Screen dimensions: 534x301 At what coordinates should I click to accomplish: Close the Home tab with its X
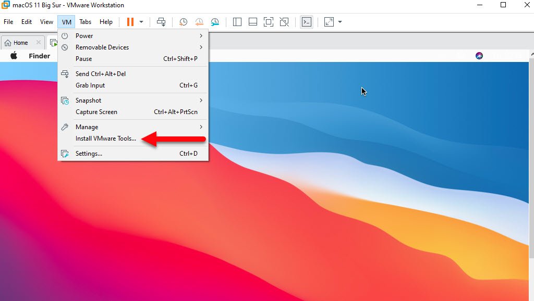coord(39,43)
